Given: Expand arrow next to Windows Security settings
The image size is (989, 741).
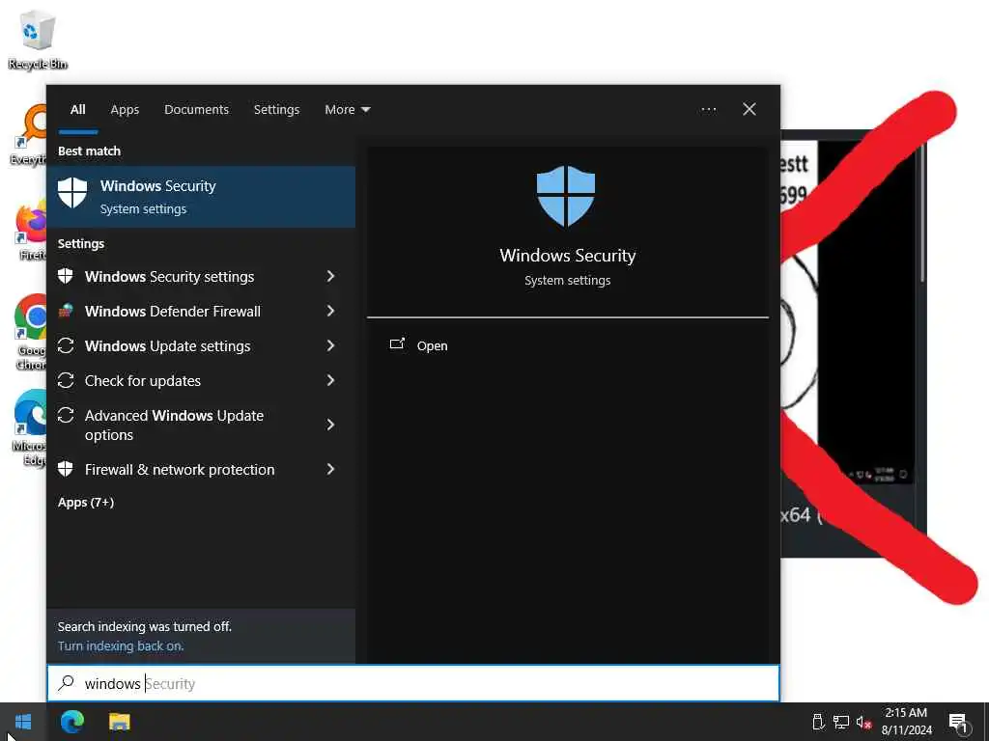Looking at the screenshot, I should point(330,276).
